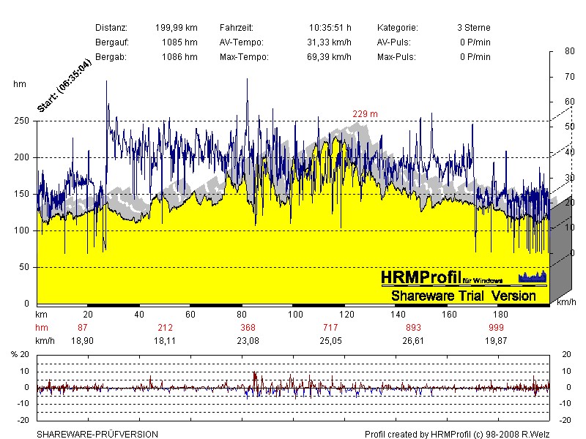The width and height of the screenshot is (586, 439).
Task: Click the Bergauf value 1085 hm
Action: (179, 42)
